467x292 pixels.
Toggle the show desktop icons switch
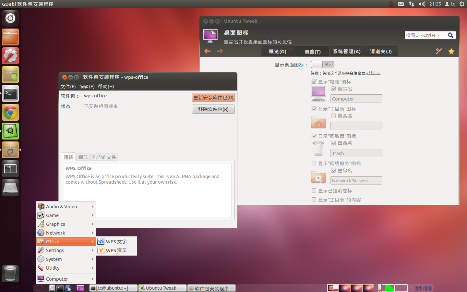click(322, 65)
